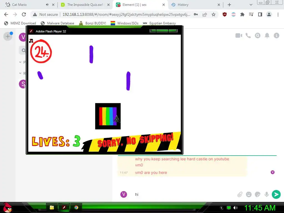284x213 pixels.
Task: Open the tab search dropdown arrow
Action: (x=251, y=5)
